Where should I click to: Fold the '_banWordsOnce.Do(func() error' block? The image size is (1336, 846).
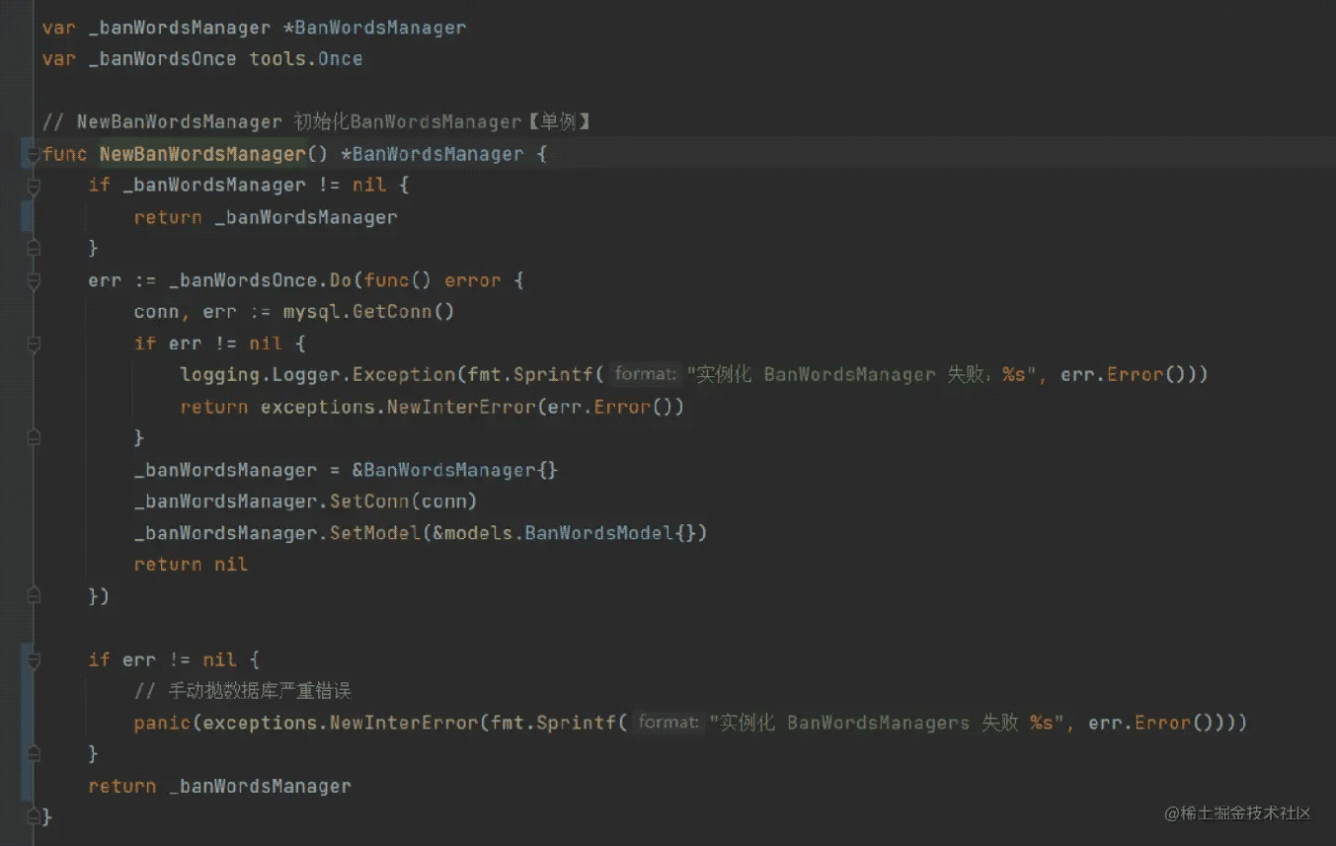pyautogui.click(x=34, y=280)
